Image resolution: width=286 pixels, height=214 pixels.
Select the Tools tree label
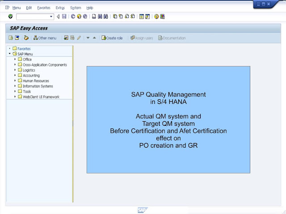tap(27, 91)
